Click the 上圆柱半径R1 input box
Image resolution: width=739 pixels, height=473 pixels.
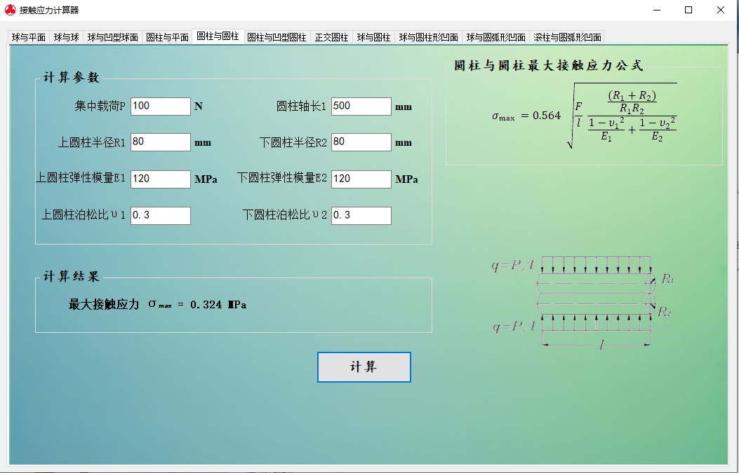160,142
